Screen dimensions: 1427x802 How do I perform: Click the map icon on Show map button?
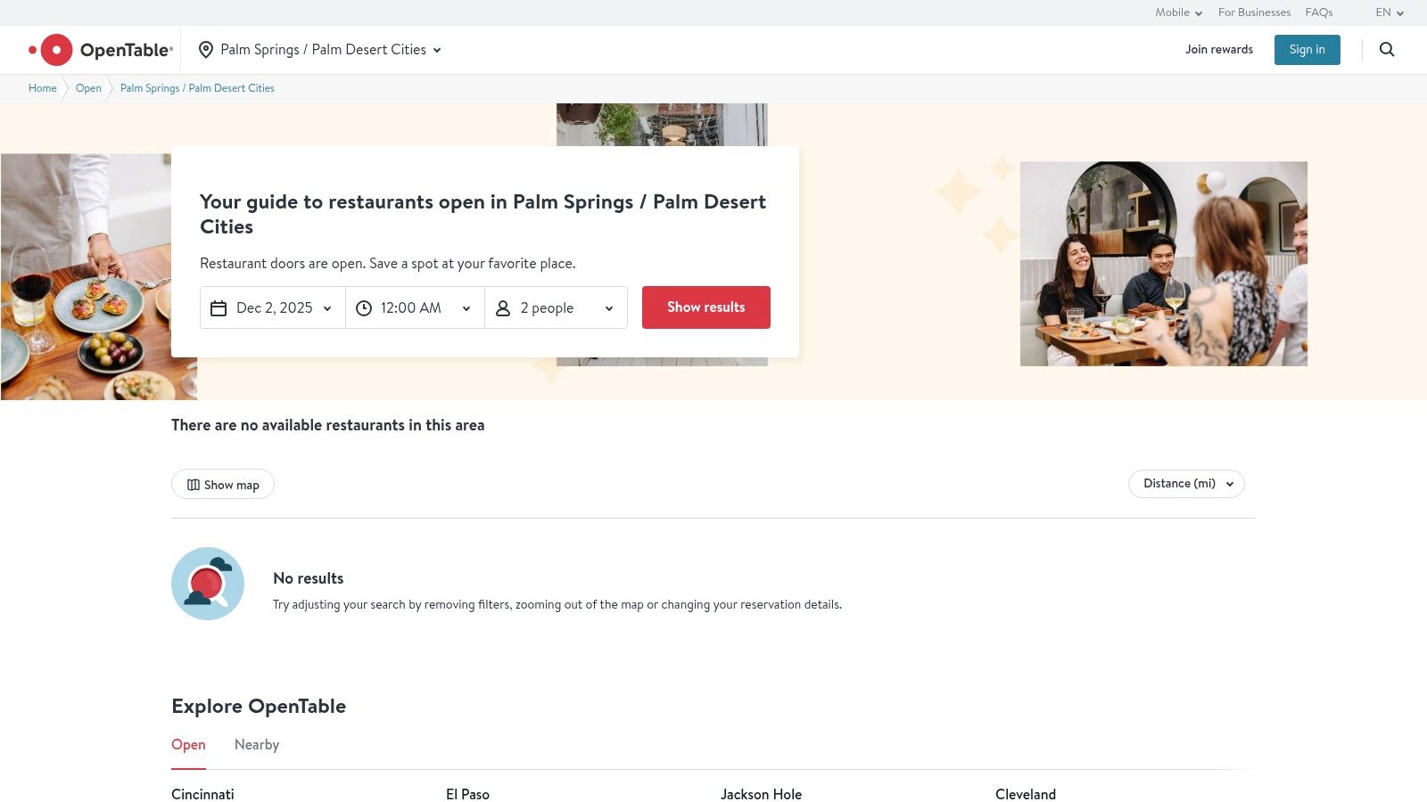(x=194, y=484)
